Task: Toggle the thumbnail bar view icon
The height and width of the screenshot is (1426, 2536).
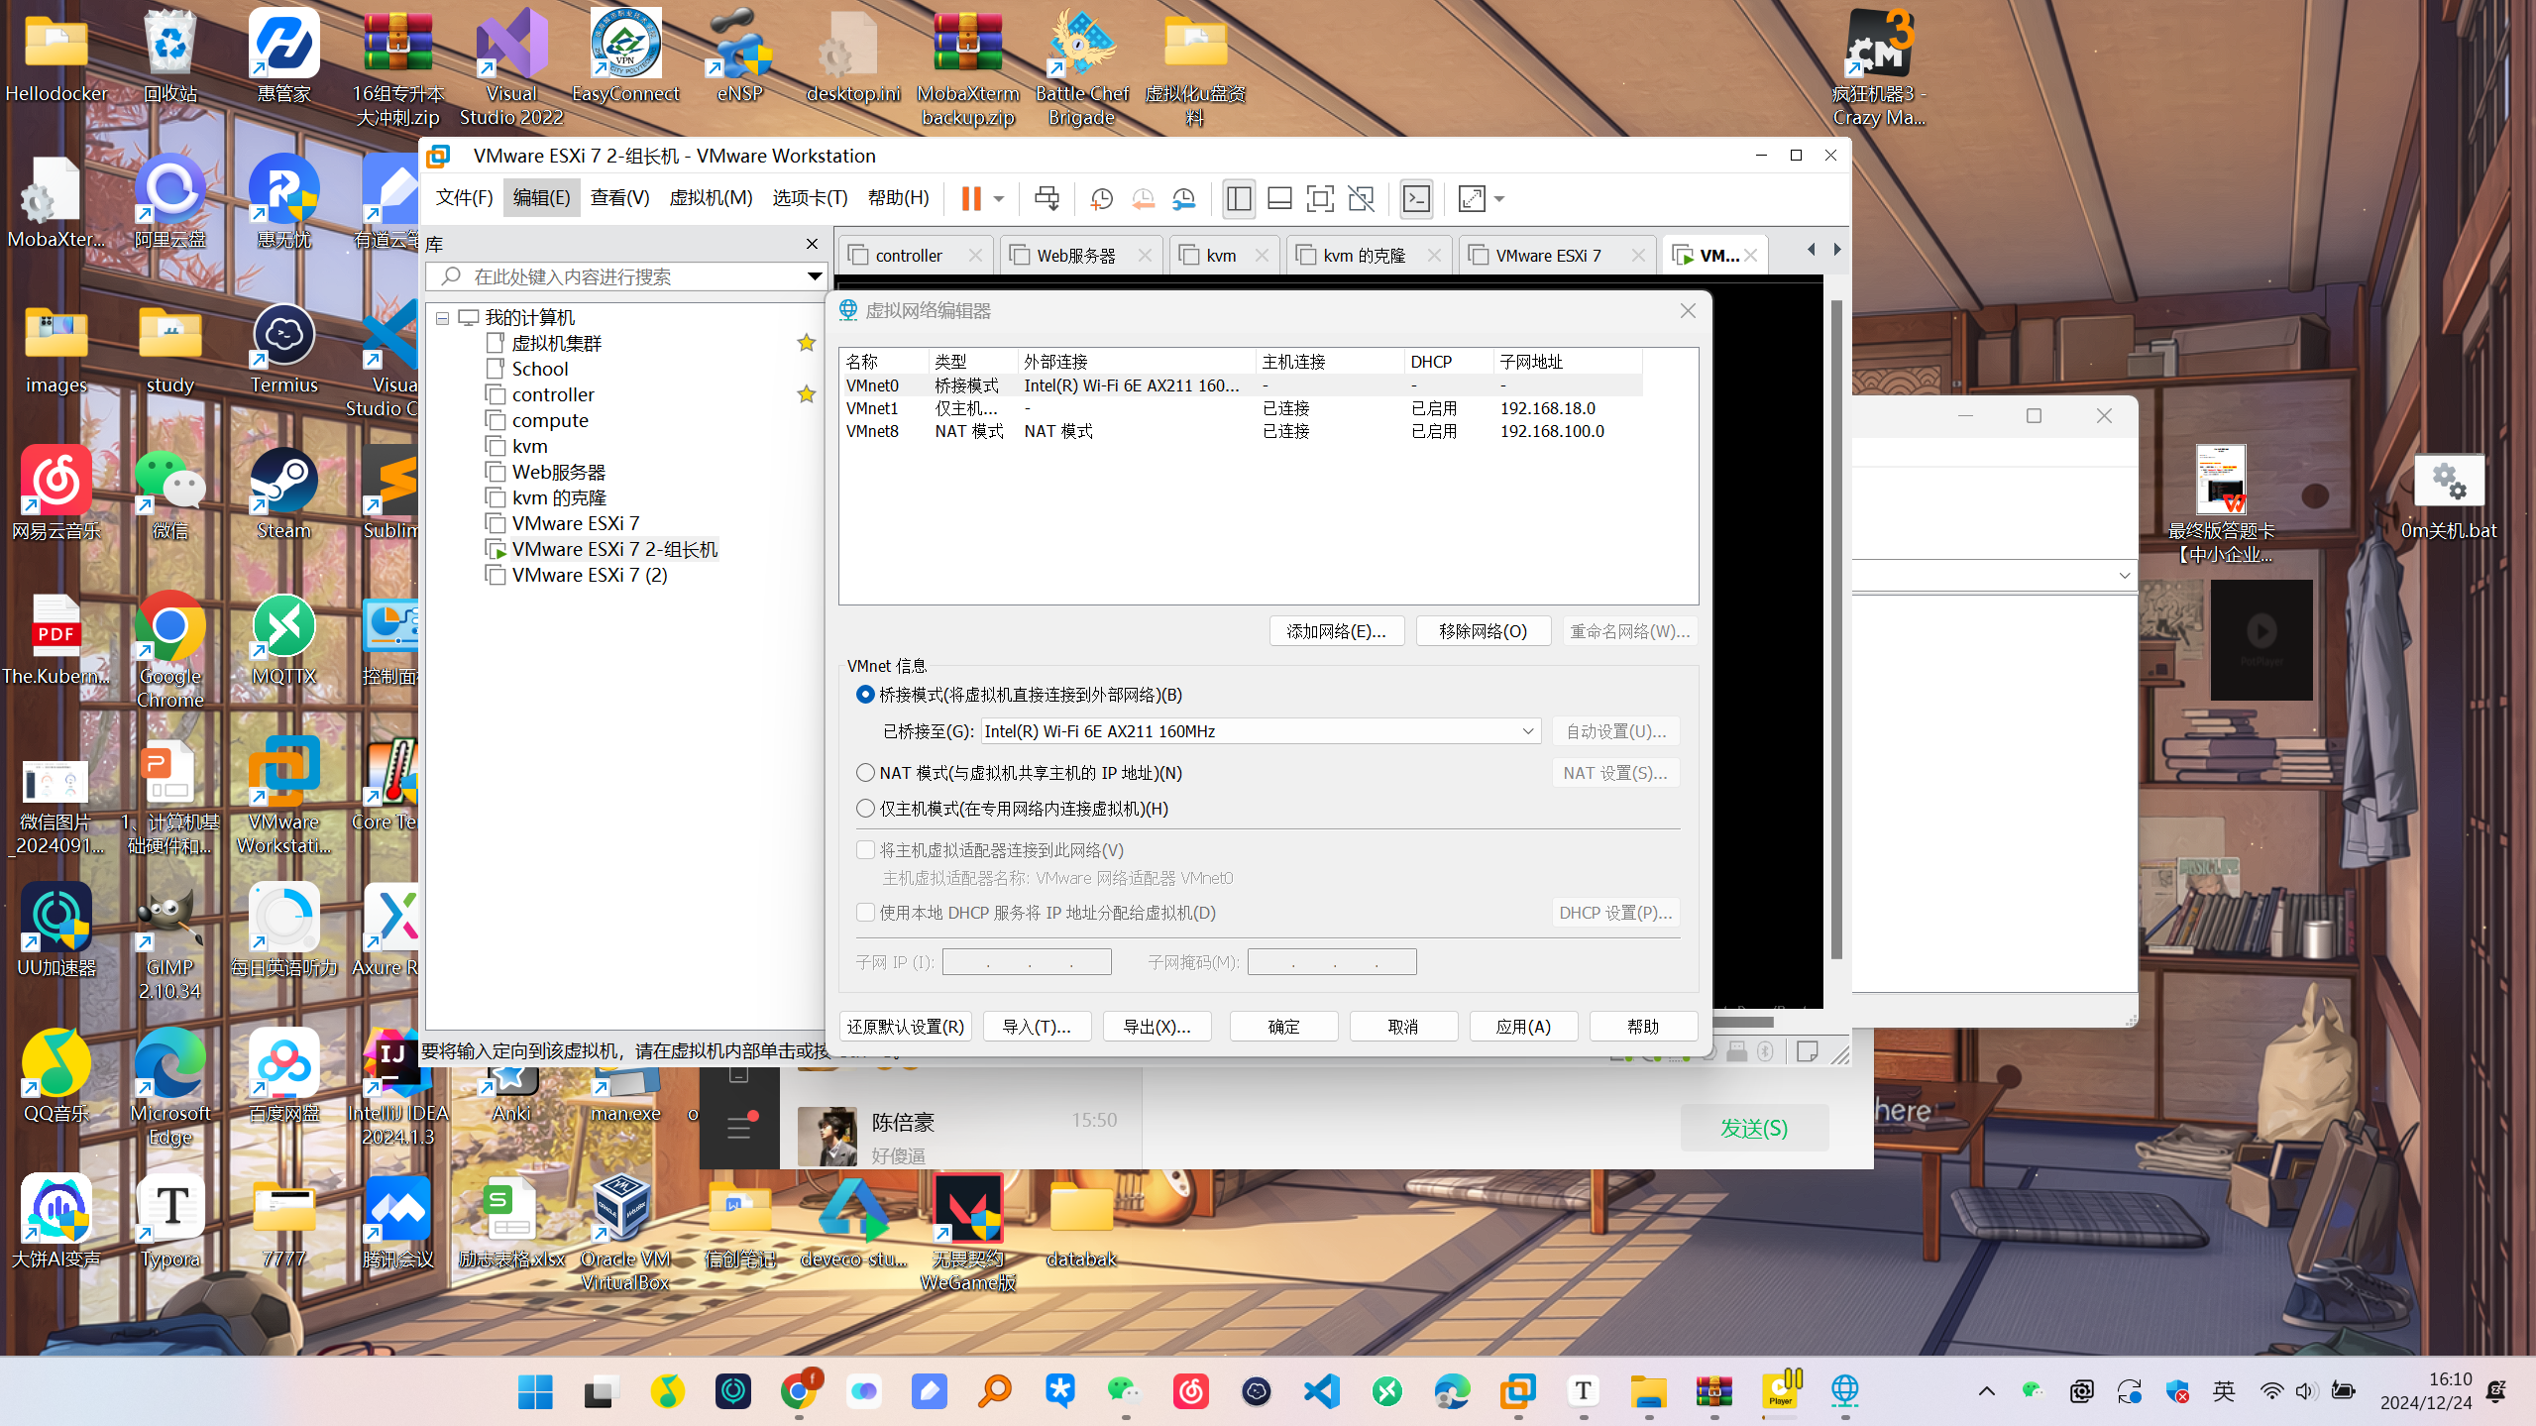Action: pyautogui.click(x=1279, y=199)
